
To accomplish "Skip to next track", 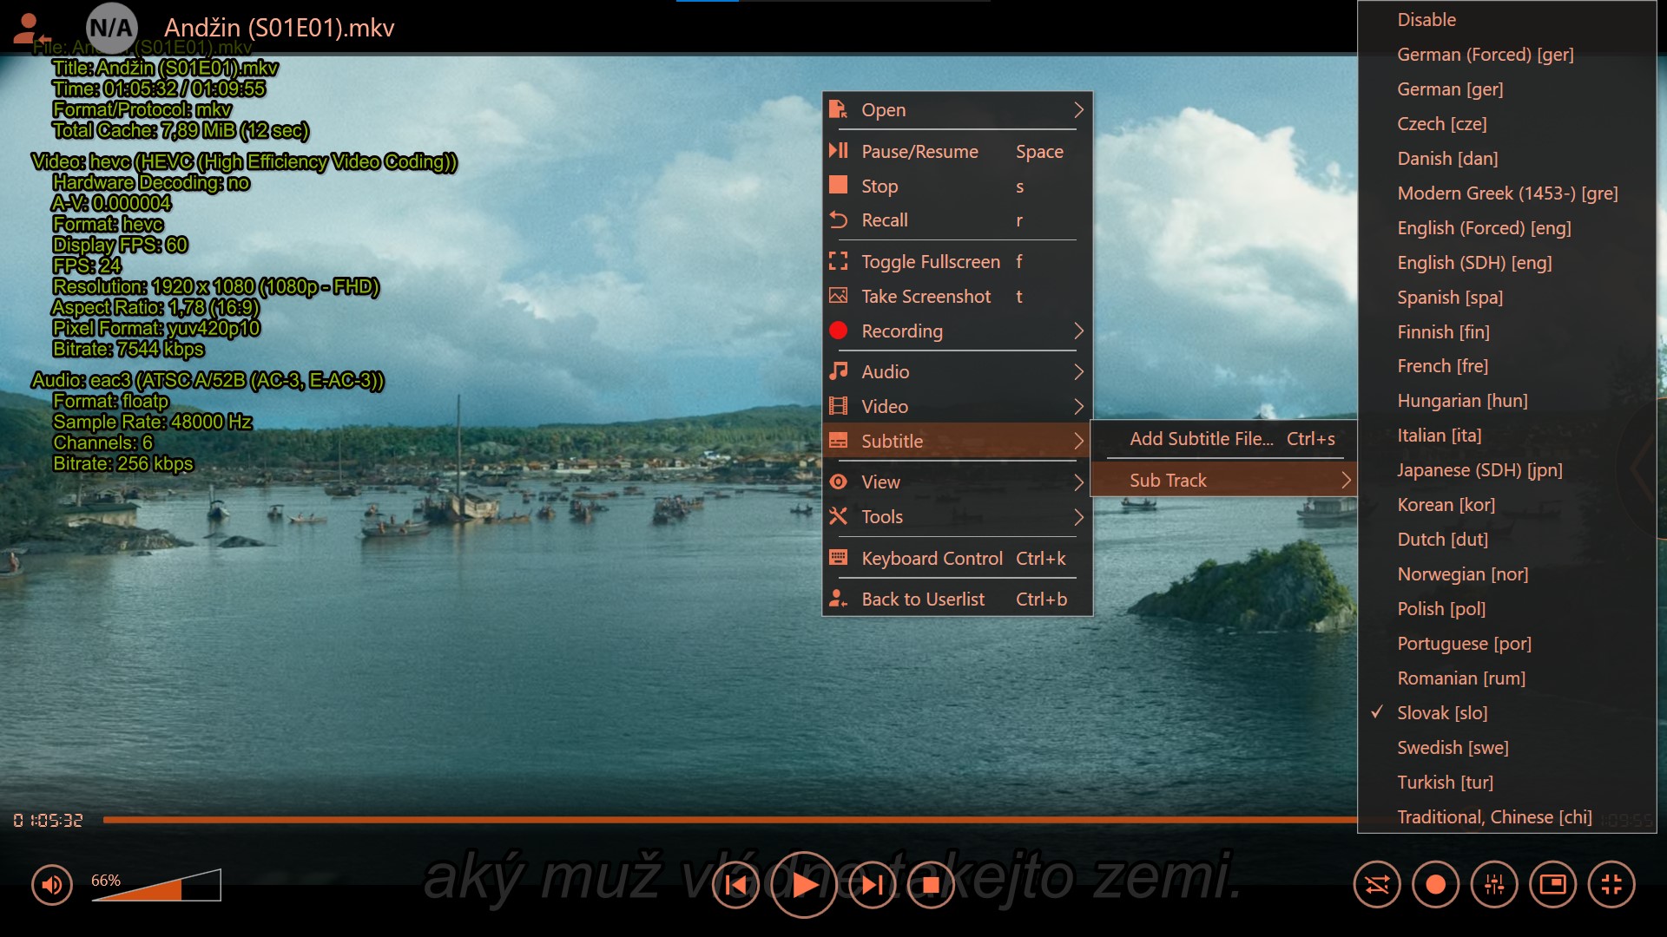I will click(872, 885).
